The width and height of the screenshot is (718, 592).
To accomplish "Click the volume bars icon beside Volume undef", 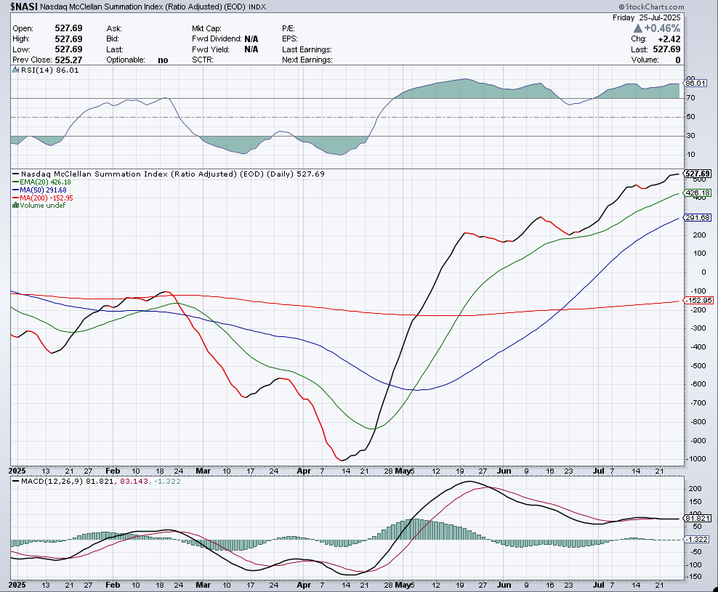I will pyautogui.click(x=15, y=205).
